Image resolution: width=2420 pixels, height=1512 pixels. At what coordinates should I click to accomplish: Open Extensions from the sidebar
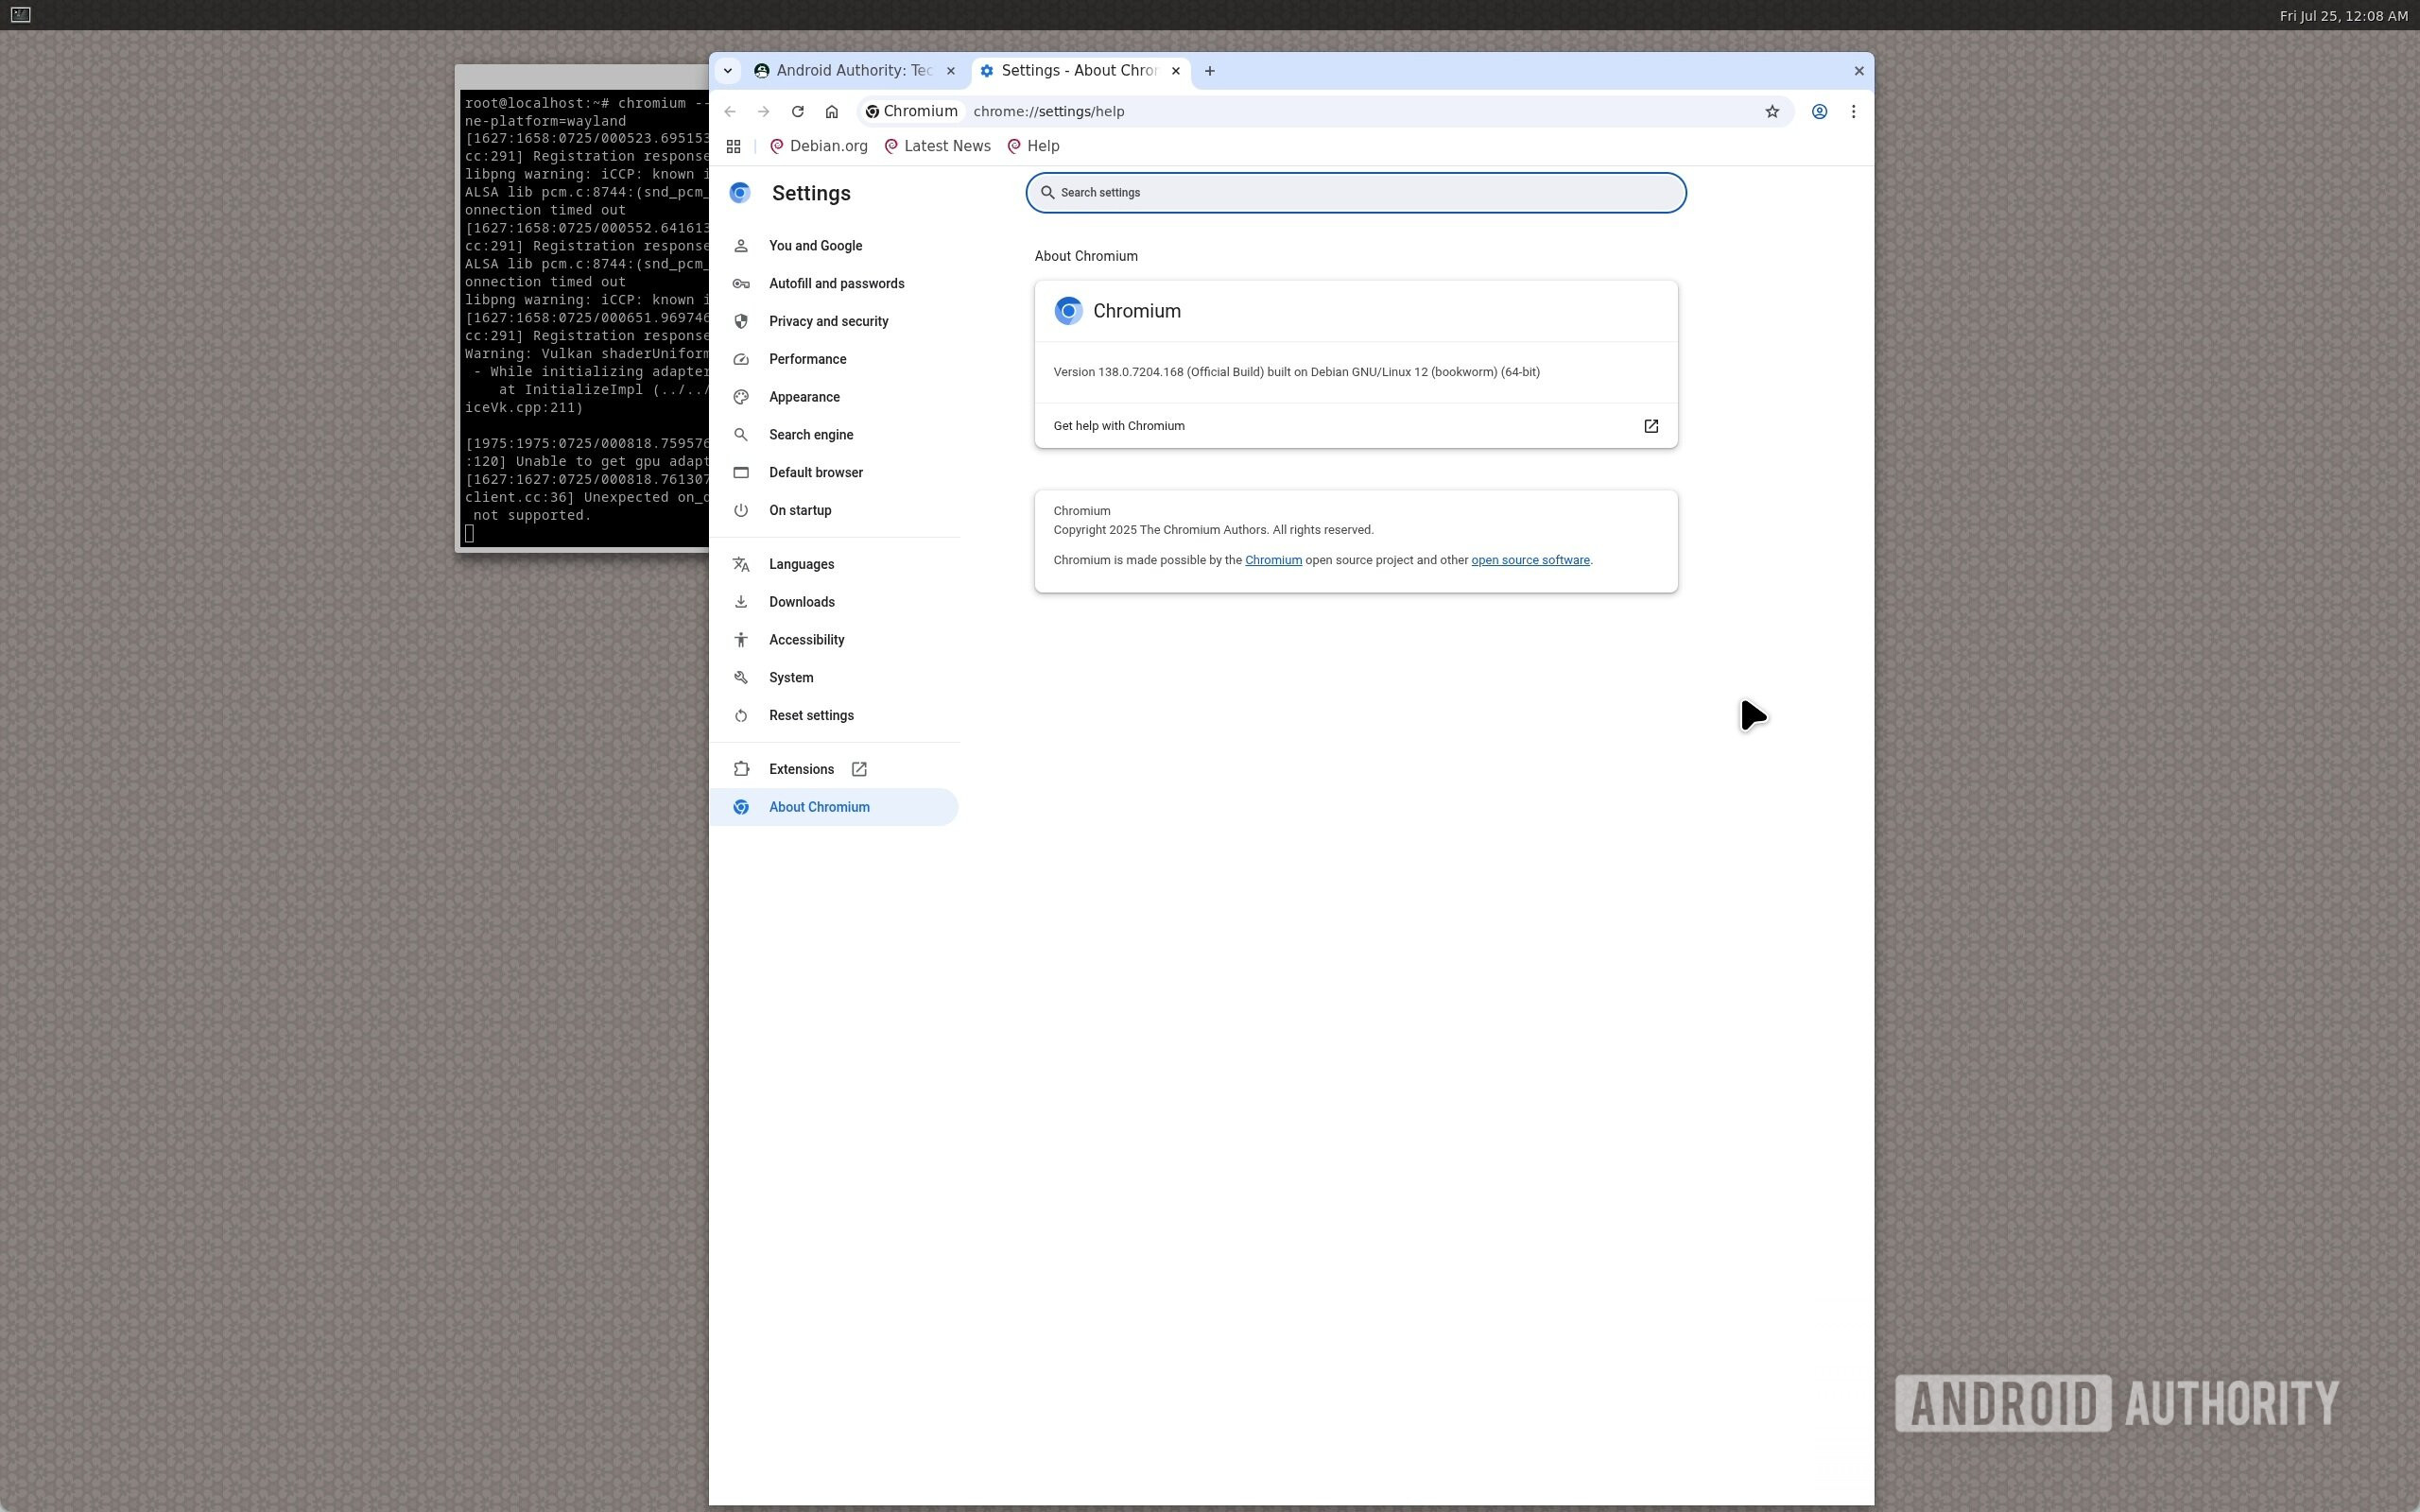point(801,769)
